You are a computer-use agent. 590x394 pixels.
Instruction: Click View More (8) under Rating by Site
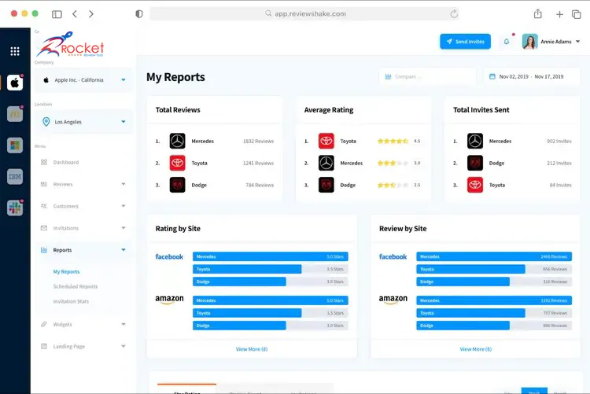point(252,349)
